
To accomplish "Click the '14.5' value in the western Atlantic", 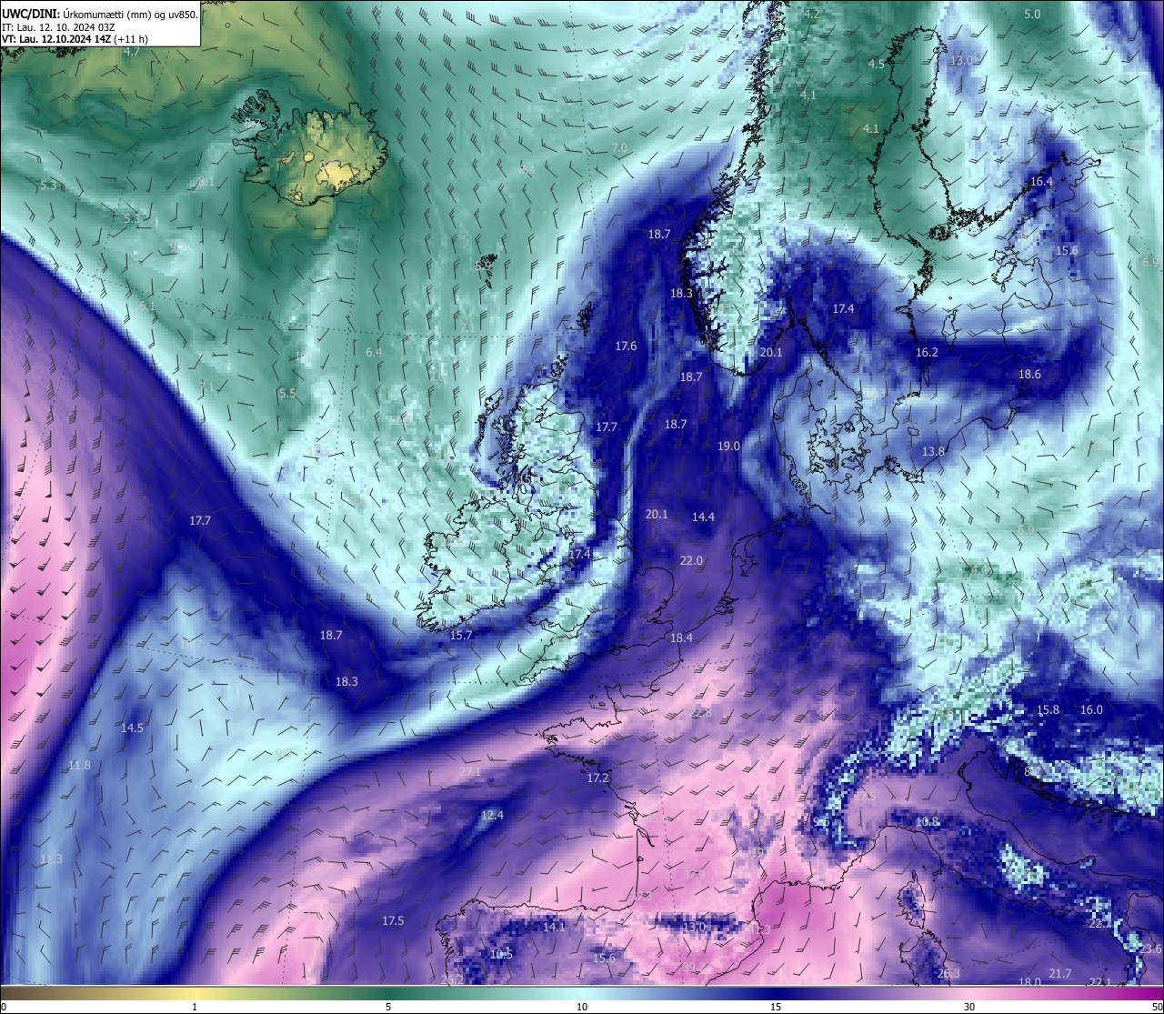I will [x=132, y=728].
